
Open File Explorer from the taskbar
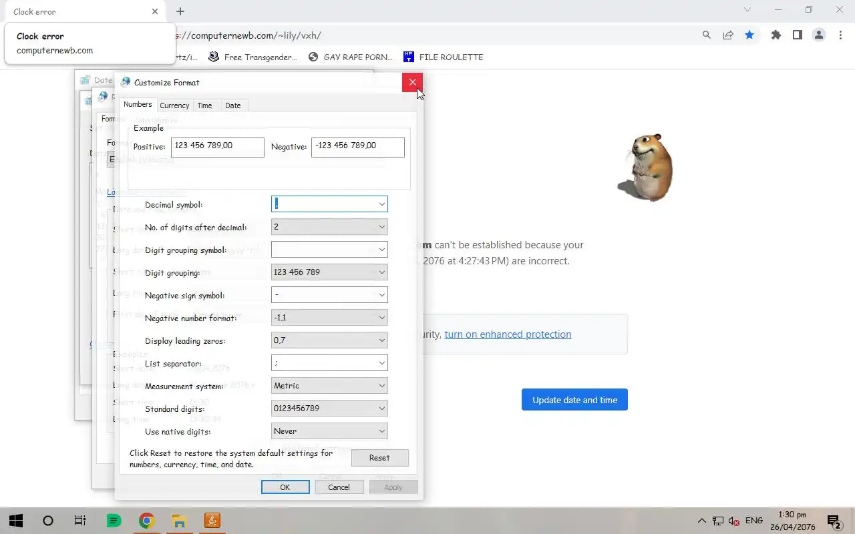click(179, 521)
